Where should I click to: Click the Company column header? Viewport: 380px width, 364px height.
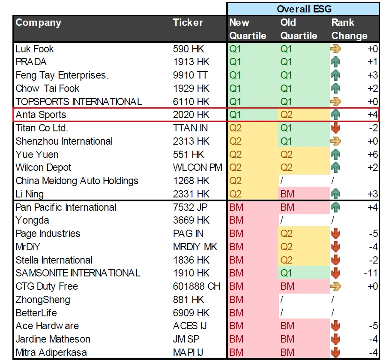(39, 23)
